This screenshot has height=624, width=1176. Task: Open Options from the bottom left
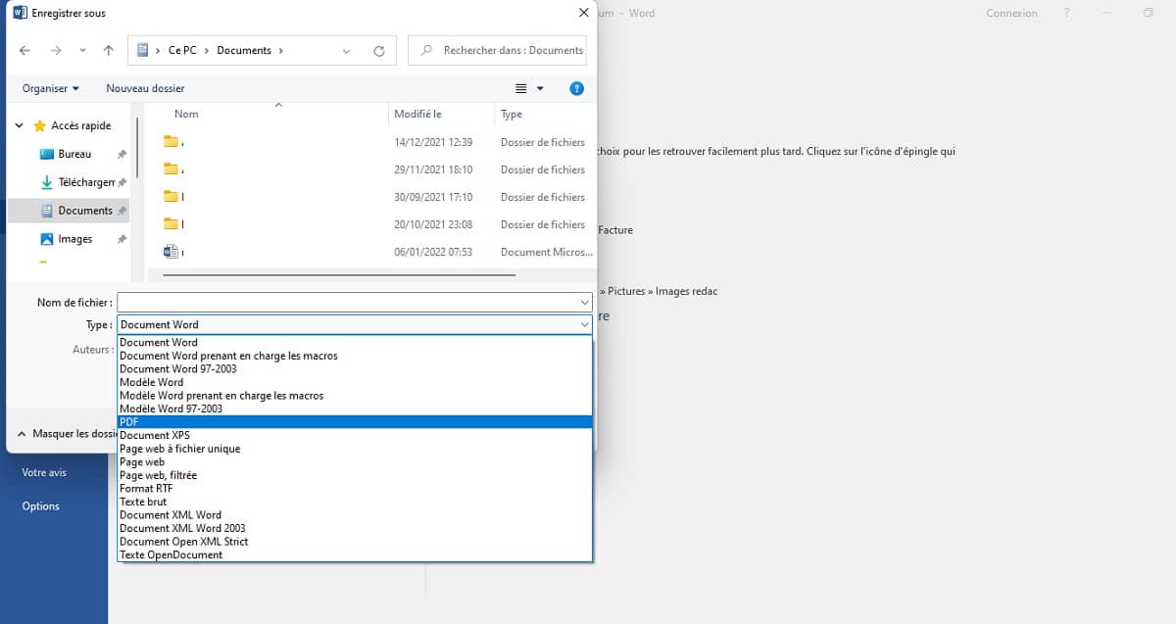click(x=40, y=505)
